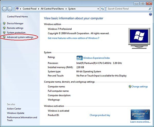Open the recent pages dropdown arrow
Screen dimensions: 154x127
(x=14, y=9)
